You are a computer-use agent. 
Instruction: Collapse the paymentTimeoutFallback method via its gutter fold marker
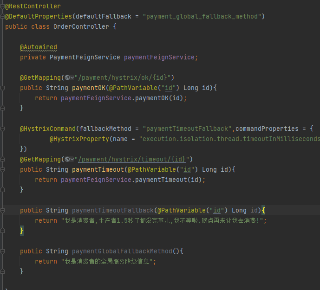2,211
